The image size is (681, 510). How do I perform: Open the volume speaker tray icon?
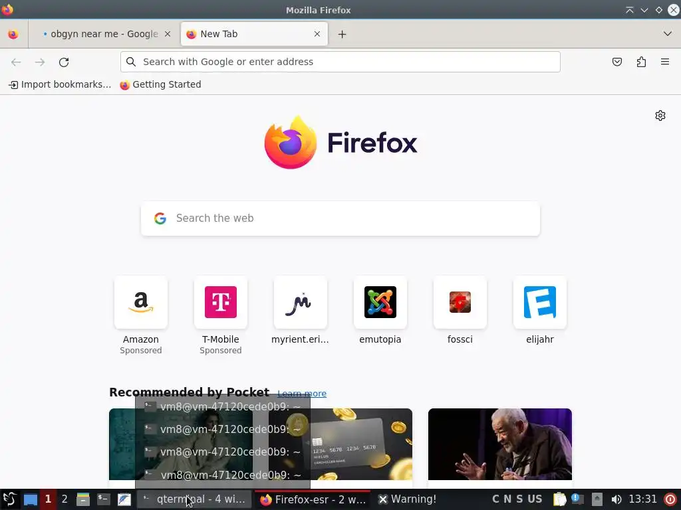pos(616,499)
